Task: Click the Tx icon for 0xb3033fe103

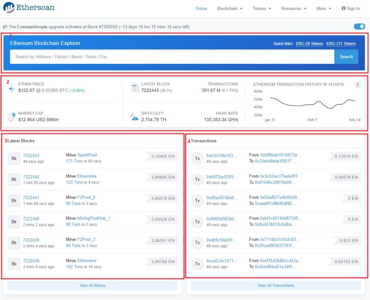Action: (197, 158)
